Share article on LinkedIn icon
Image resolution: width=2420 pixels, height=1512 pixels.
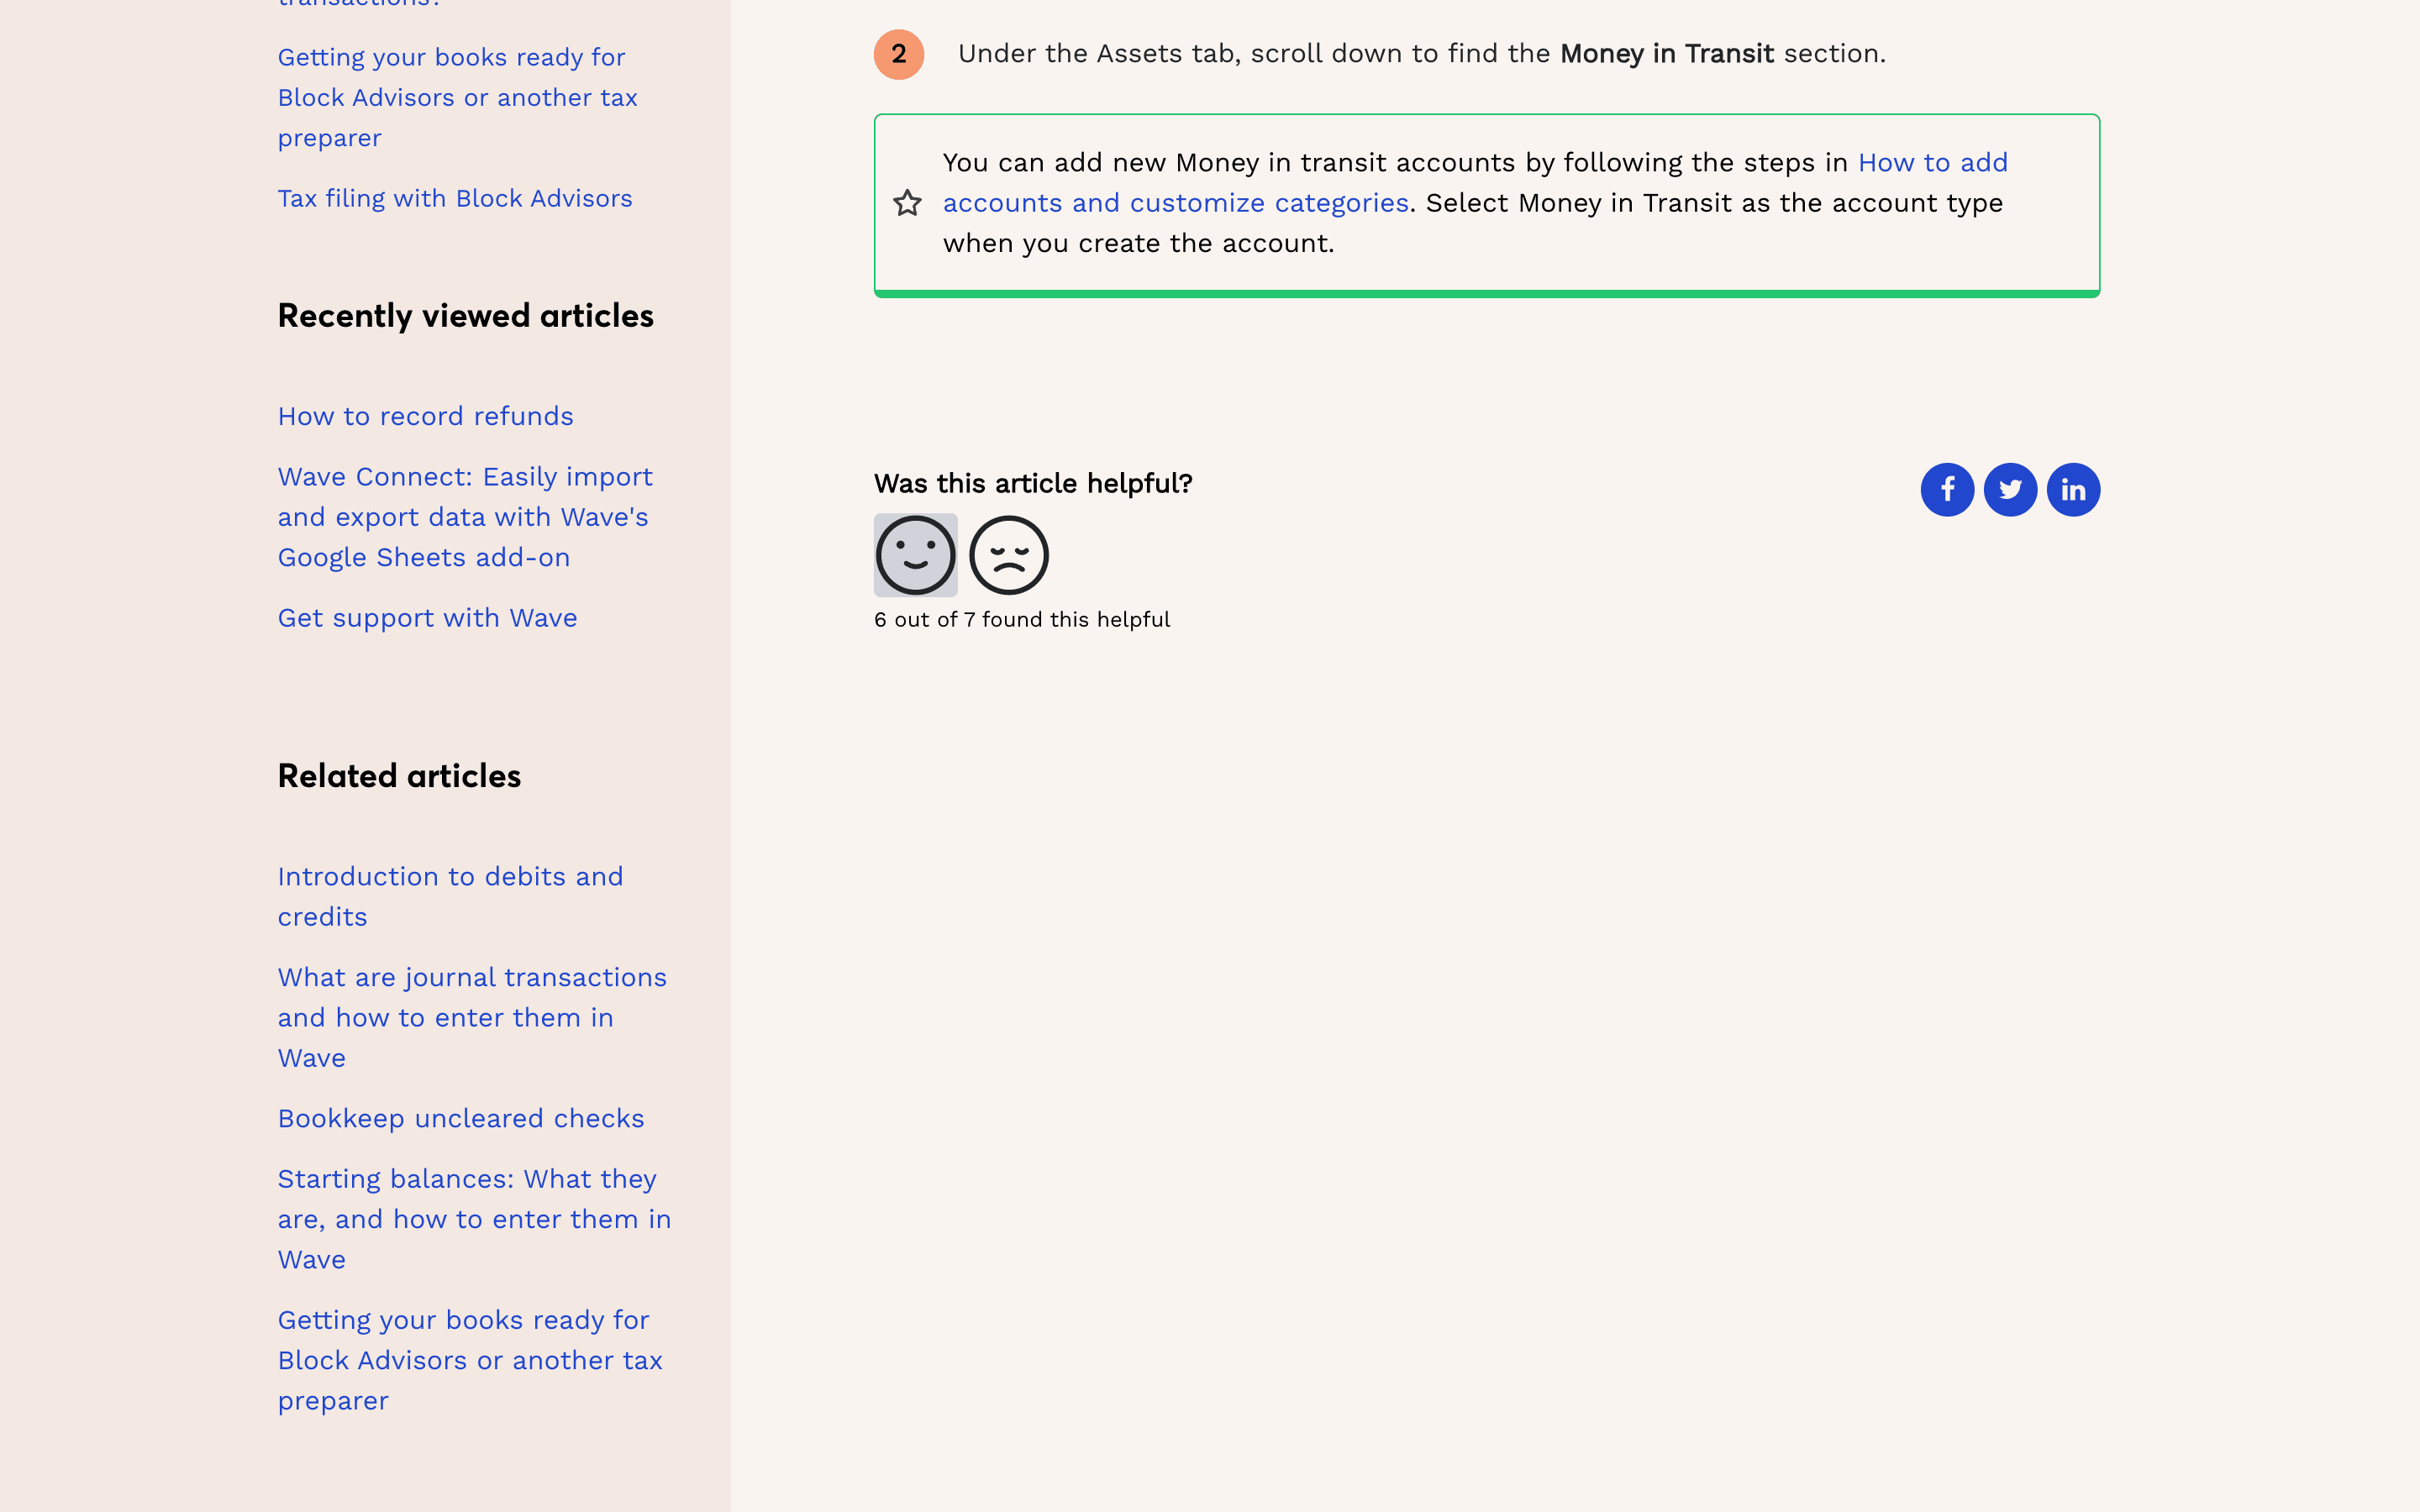coord(2073,490)
